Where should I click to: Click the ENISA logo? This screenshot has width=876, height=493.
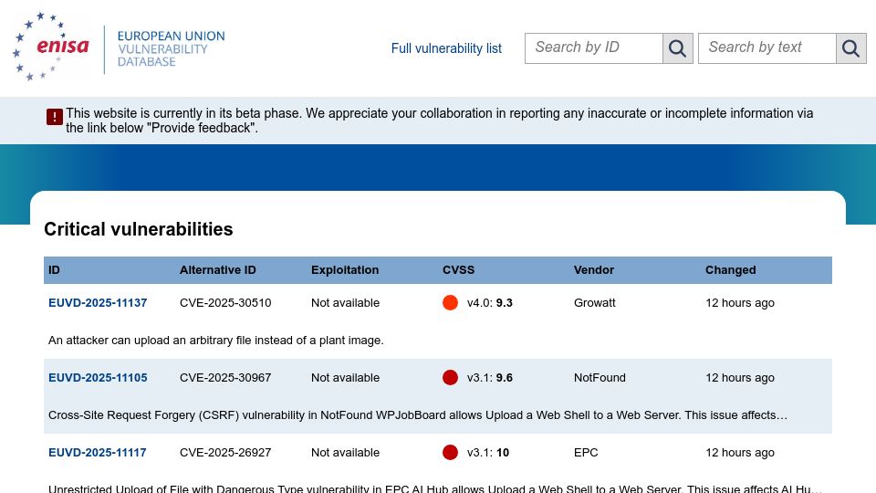point(51,47)
